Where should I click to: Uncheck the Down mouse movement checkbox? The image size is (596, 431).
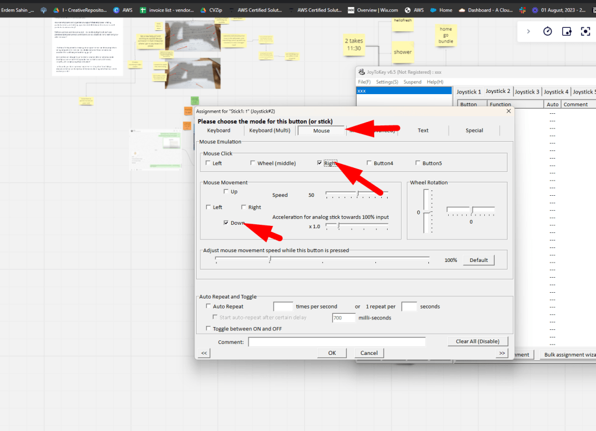point(226,222)
